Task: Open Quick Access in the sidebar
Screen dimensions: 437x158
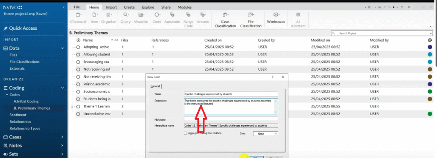Action: (20, 28)
